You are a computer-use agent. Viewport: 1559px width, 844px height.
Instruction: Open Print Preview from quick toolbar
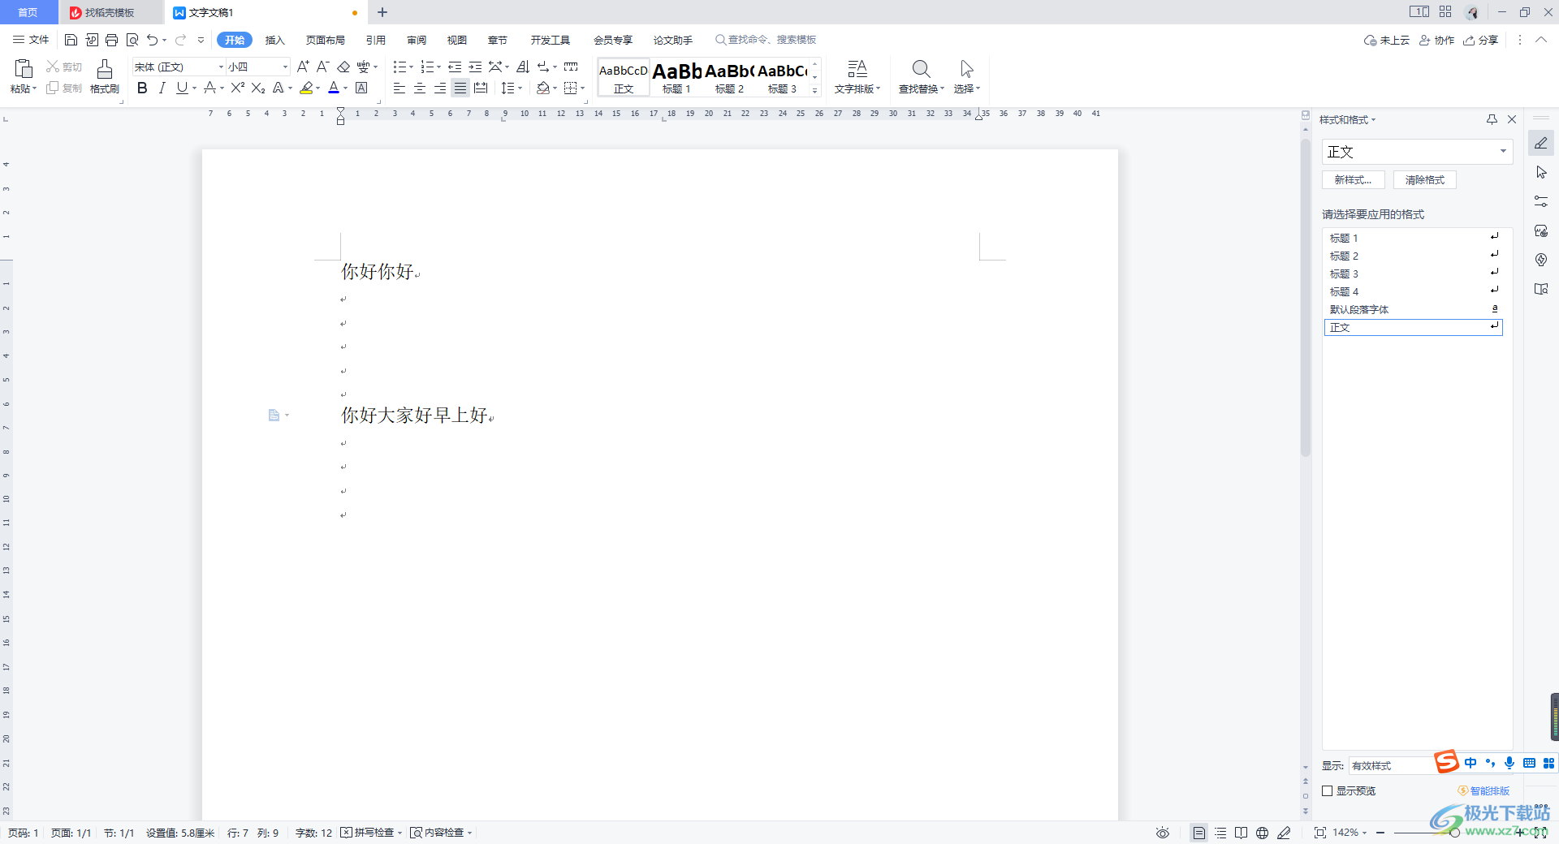click(x=132, y=40)
